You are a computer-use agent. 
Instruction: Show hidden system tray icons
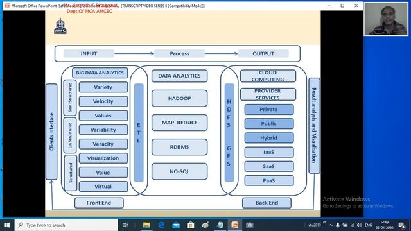point(331,225)
